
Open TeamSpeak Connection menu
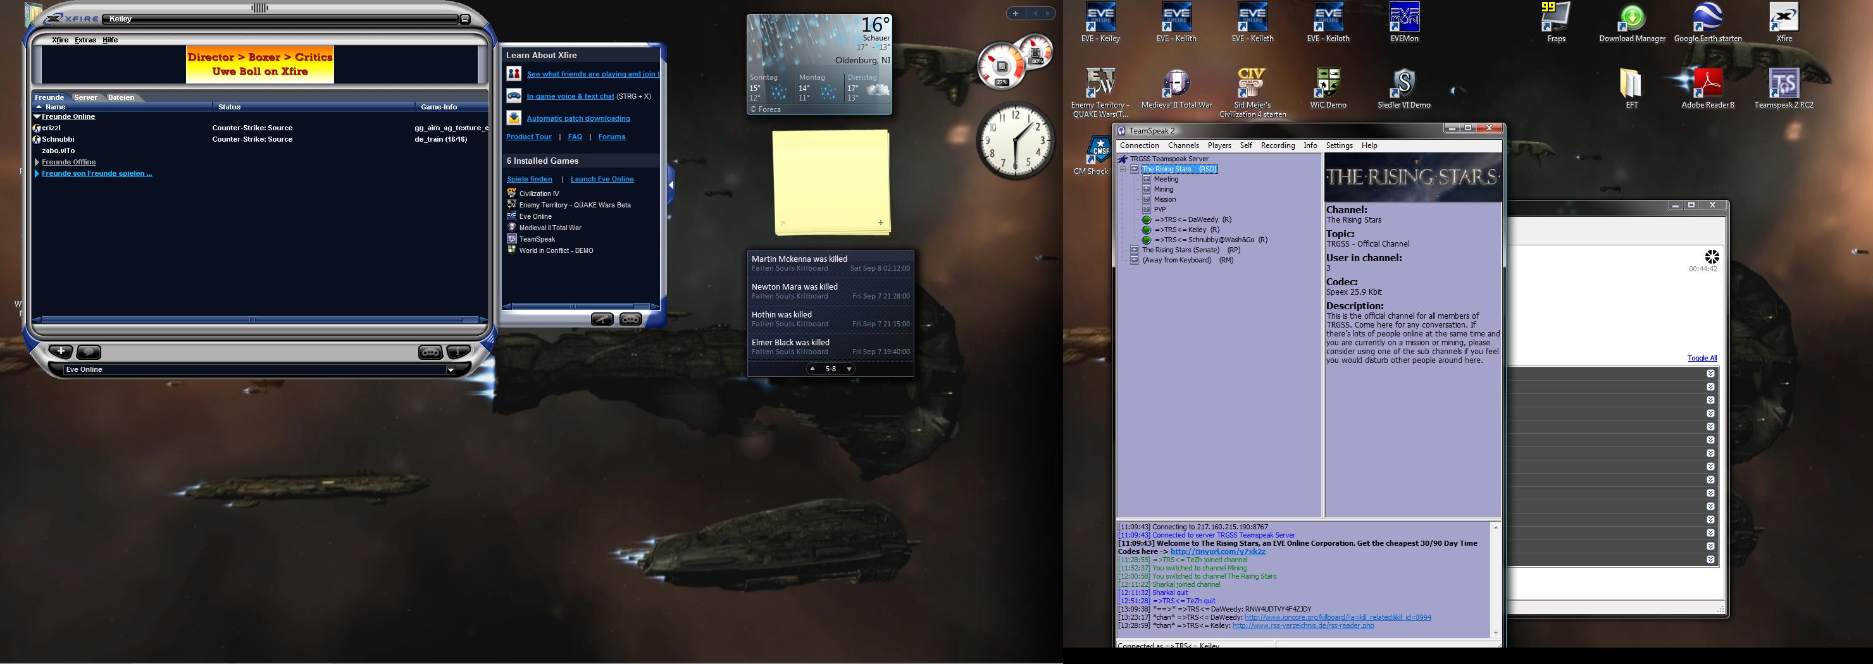tap(1140, 145)
